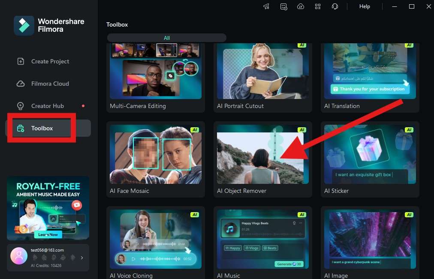Click AI badge on AI Face Mosaic card
Screen dimensions: 434x279
[195, 130]
